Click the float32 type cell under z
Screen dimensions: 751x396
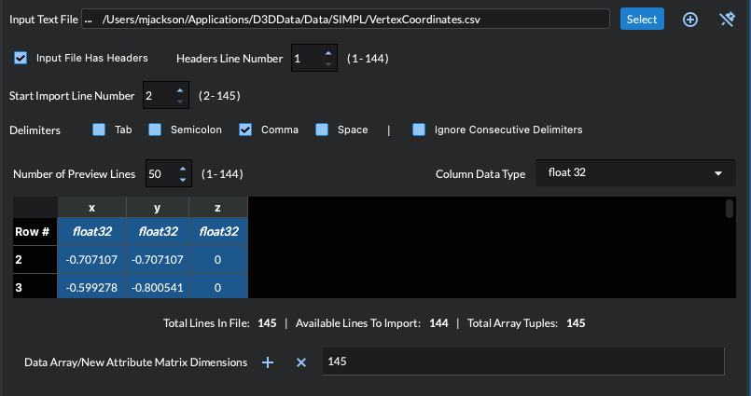click(x=218, y=231)
